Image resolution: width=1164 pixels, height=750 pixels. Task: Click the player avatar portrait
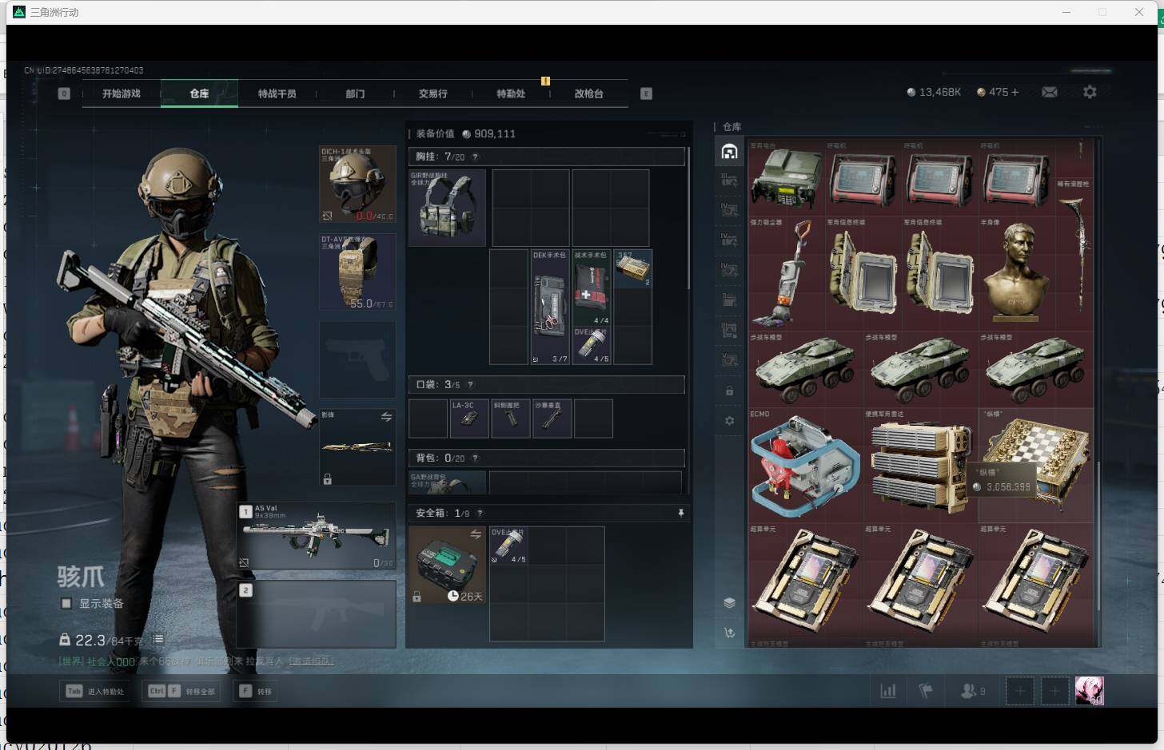[1089, 690]
